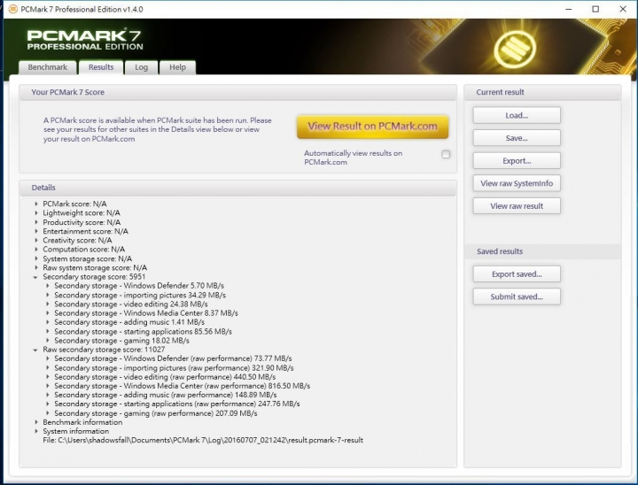Screen dimensions: 638x485
Task: Expand gaming 18.02 MB/s row
Action: 48,341
